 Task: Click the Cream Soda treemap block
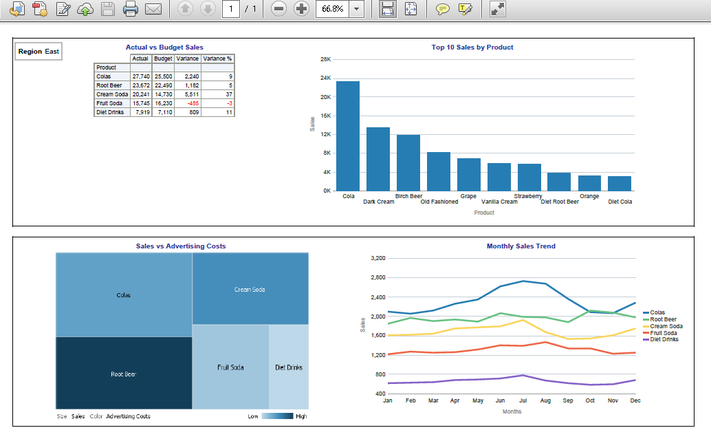pos(250,288)
